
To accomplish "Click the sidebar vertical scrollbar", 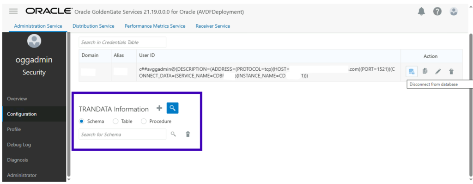I will (69, 104).
